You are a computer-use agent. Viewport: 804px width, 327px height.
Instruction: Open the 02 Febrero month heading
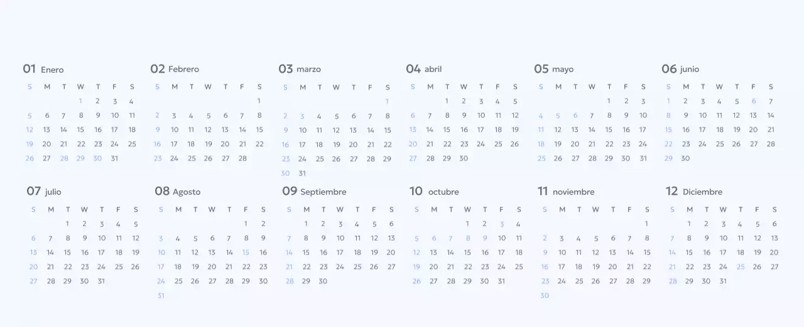[x=175, y=69]
